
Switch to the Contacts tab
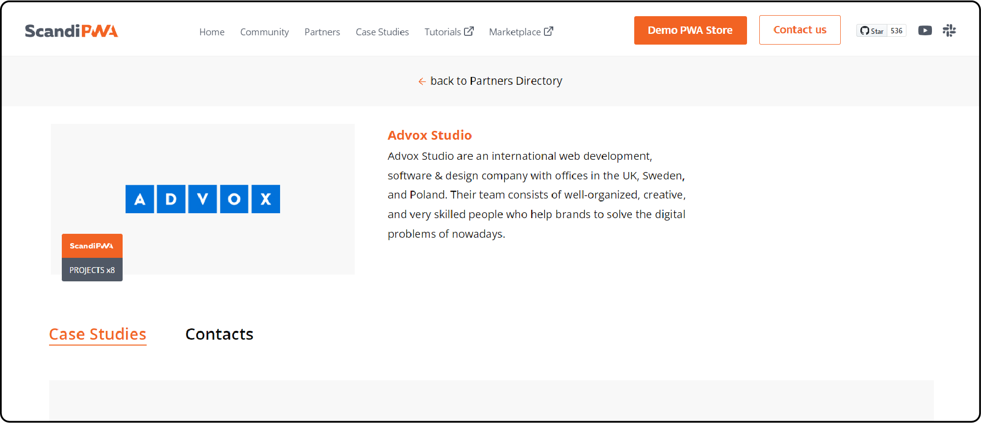(x=219, y=334)
